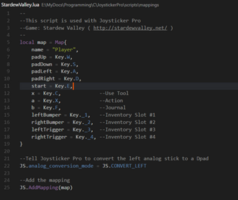Click the padDown field name
This screenshot has height=200, width=238.
point(42,64)
